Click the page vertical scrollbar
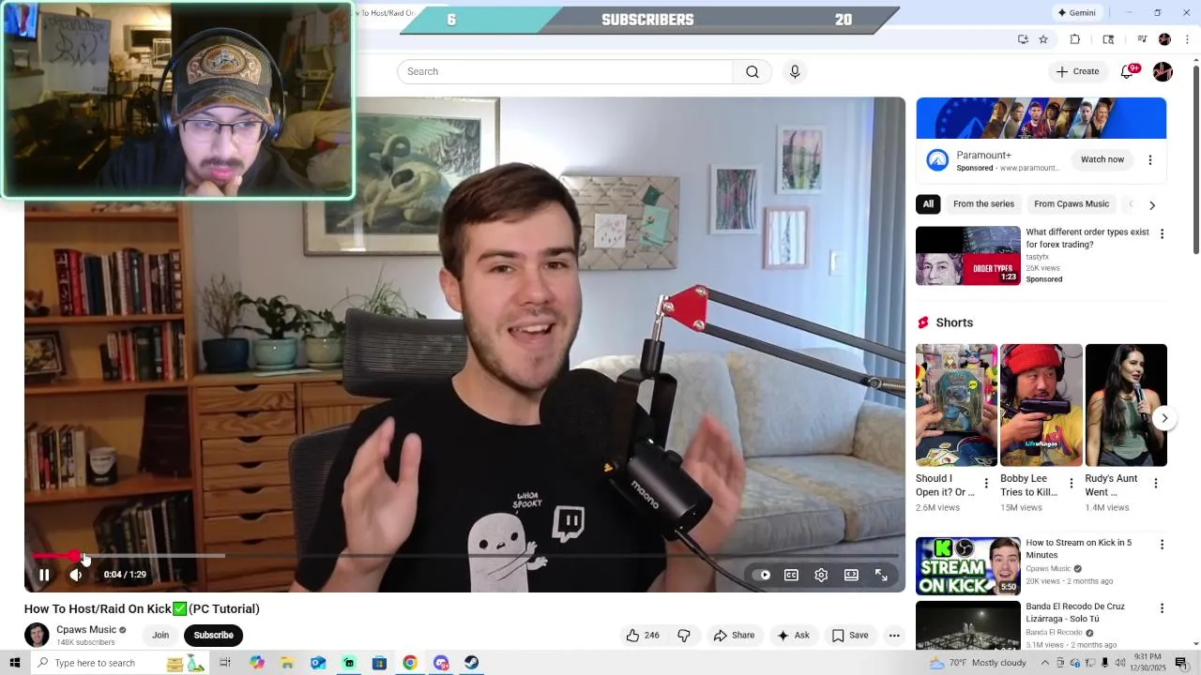The height and width of the screenshot is (675, 1201). click(x=1195, y=159)
